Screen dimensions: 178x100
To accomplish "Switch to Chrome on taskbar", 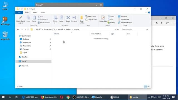I will coord(68,97).
